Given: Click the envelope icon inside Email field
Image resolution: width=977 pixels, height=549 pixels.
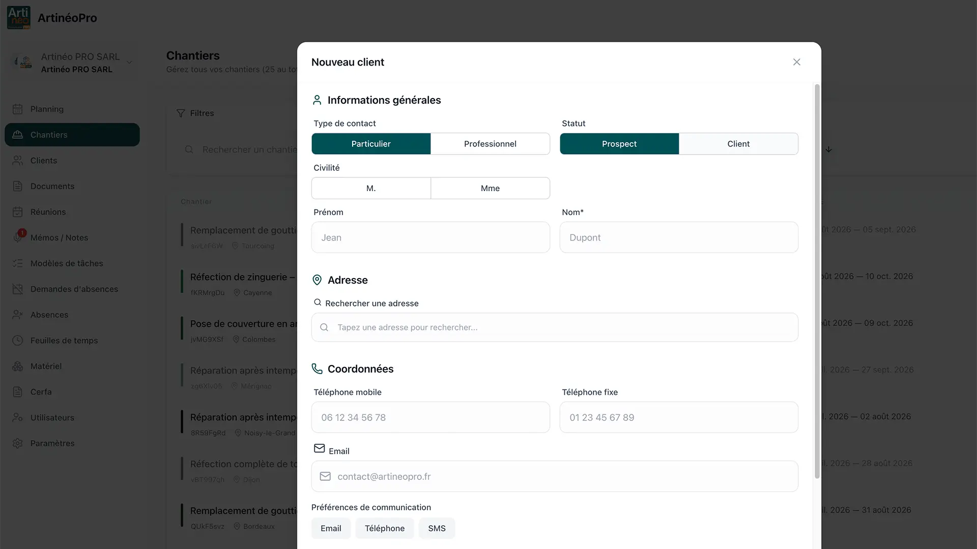Looking at the screenshot, I should pos(325,476).
